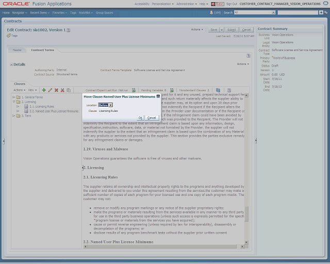Click the Accessibility link
This screenshot has height=264, width=330.
click(142, 4)
